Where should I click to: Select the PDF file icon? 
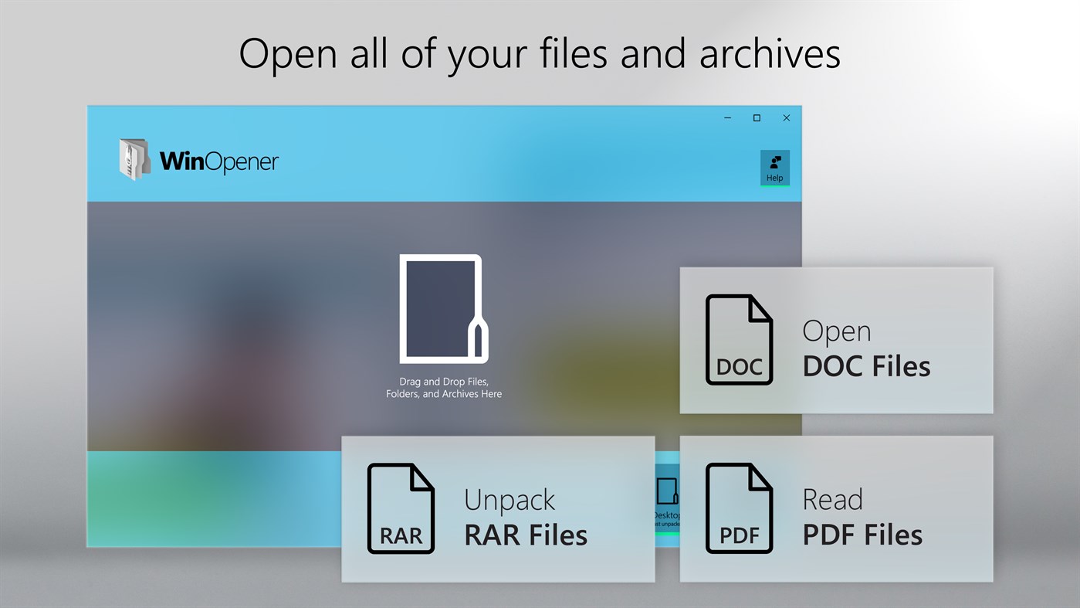click(x=738, y=508)
